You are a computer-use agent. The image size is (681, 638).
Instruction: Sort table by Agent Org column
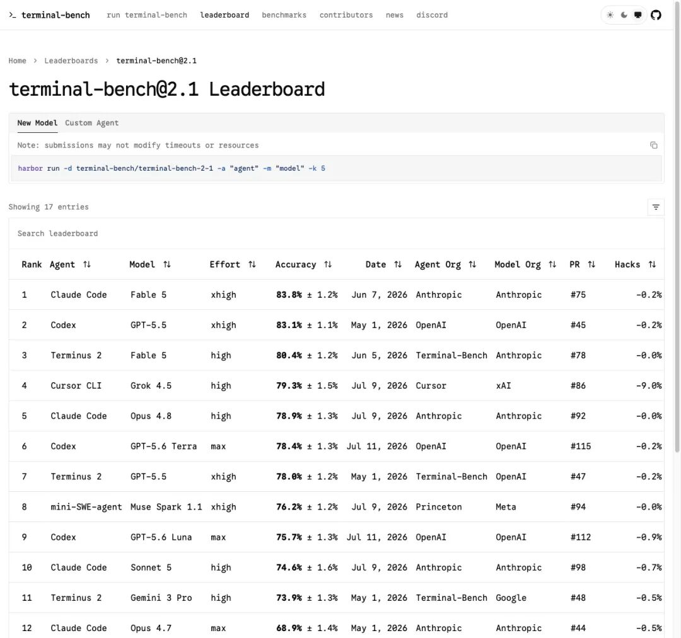(472, 265)
